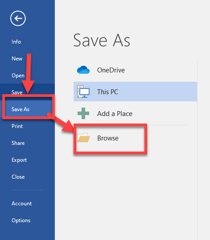
Task: Choose Open from the backstage menu
Action: click(x=18, y=76)
